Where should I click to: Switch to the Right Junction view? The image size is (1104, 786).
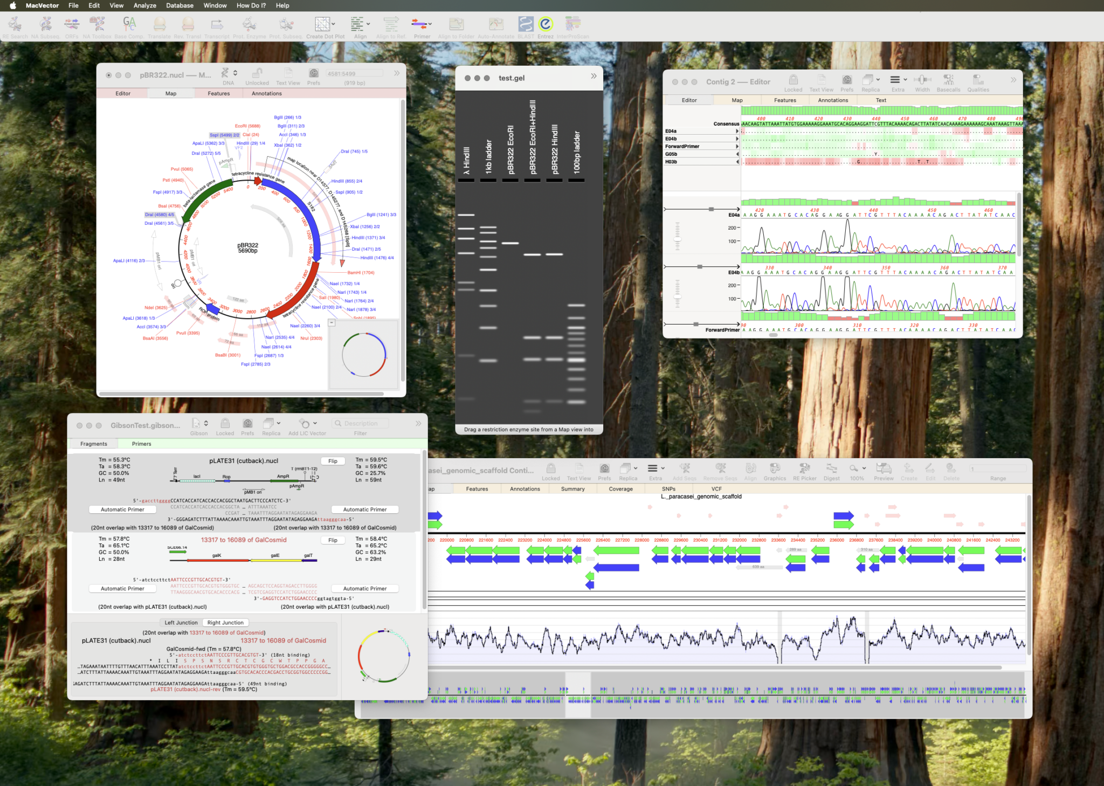pyautogui.click(x=226, y=622)
